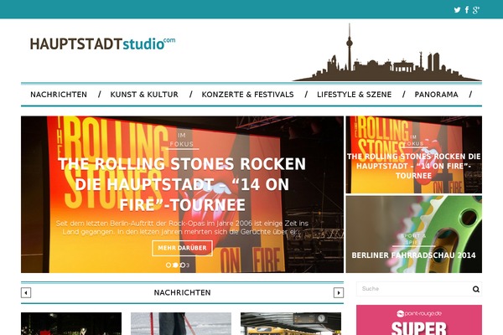This screenshot has height=335, width=503.
Task: Open the Nachrichten menu item
Action: 59,95
